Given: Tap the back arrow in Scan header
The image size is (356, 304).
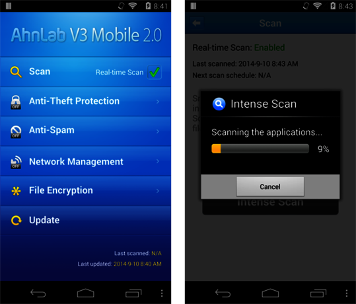Looking at the screenshot, I should [x=197, y=23].
